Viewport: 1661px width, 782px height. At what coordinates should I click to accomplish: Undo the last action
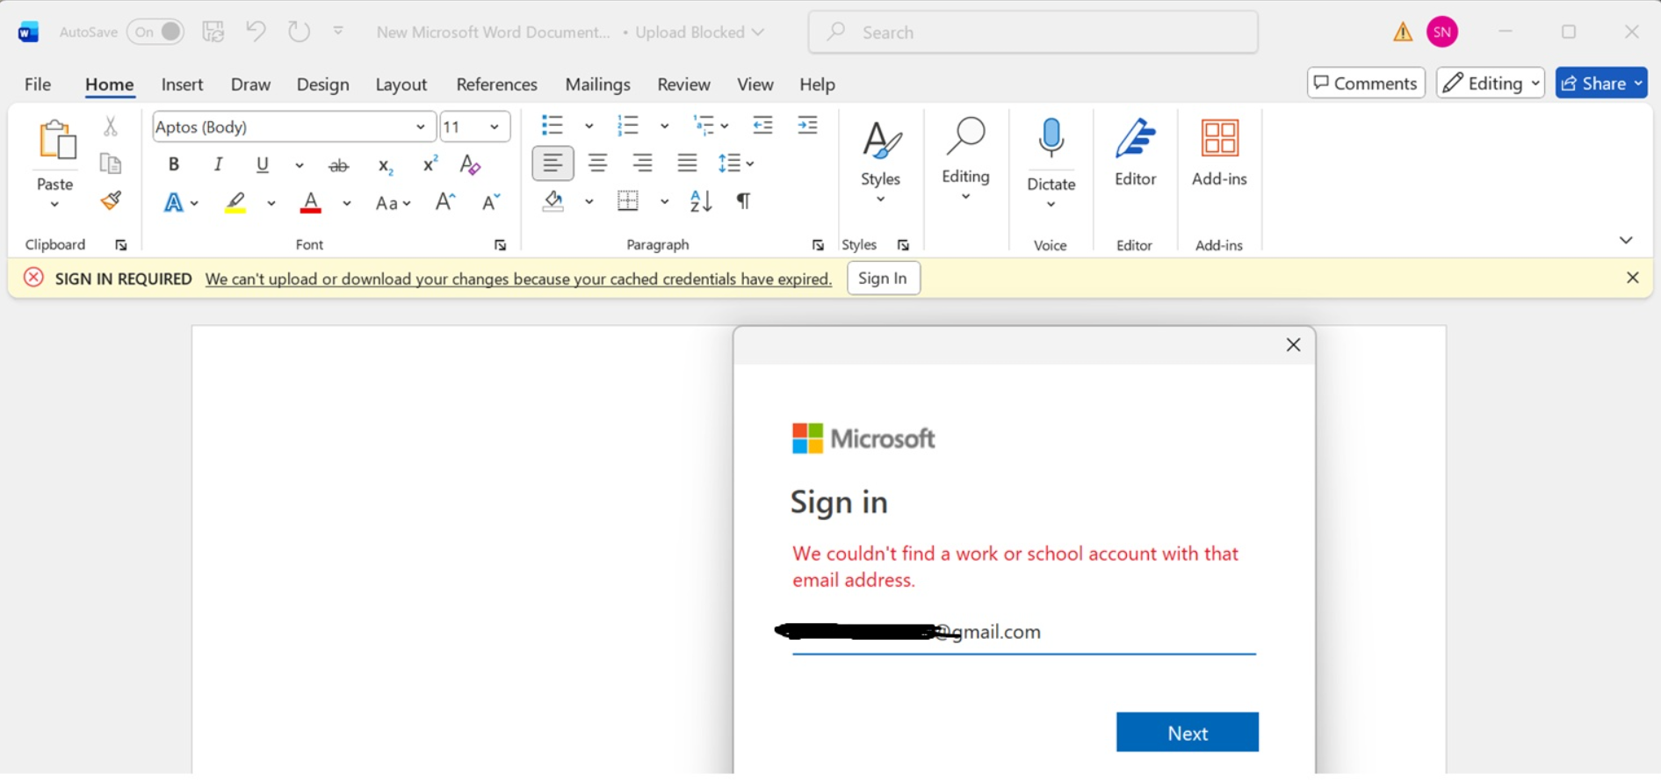256,32
